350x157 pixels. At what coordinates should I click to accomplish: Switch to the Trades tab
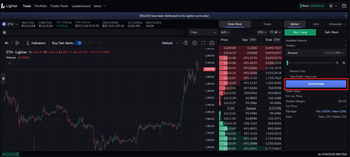point(267,24)
